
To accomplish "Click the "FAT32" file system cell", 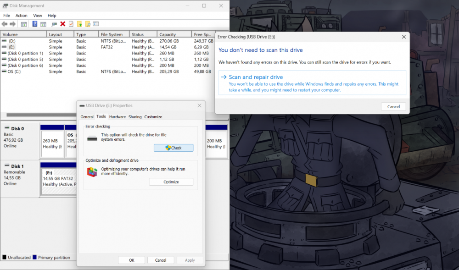I will 106,47.
